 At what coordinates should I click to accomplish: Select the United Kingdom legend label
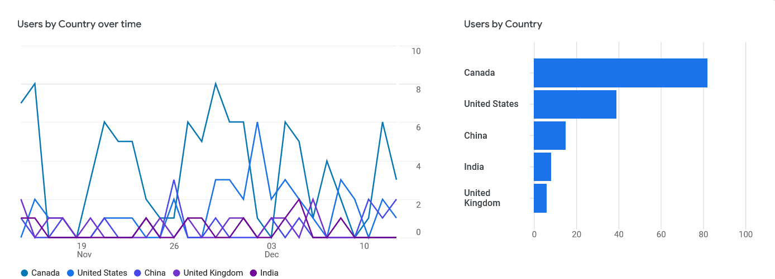click(213, 273)
